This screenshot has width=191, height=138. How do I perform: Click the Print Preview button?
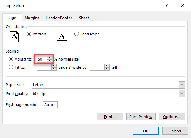click(x=141, y=117)
